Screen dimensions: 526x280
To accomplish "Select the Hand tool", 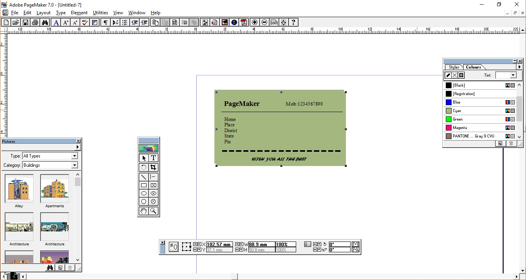I will [x=143, y=211].
